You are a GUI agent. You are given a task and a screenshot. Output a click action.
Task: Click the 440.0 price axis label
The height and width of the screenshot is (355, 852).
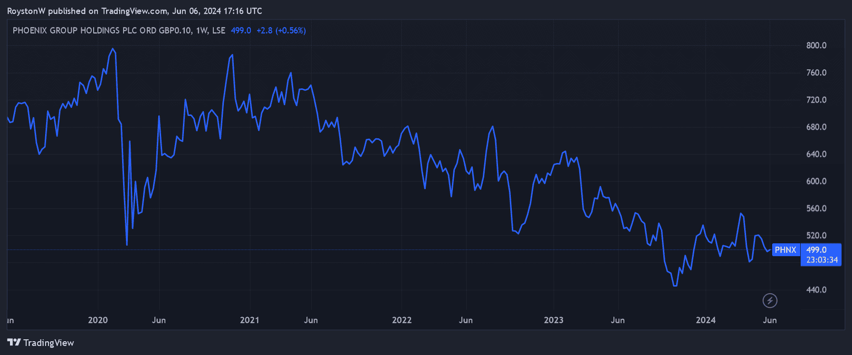pyautogui.click(x=816, y=290)
